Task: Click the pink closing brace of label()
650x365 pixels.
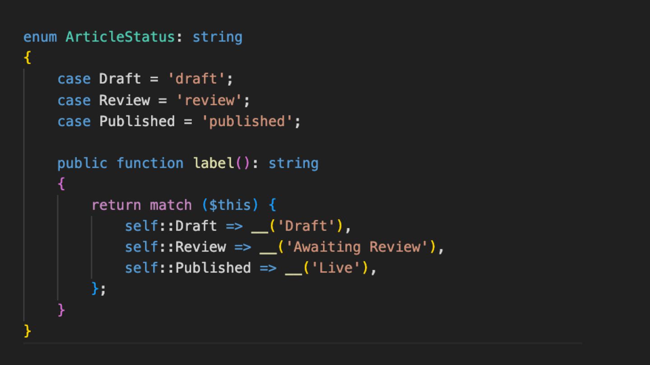Action: [x=61, y=310]
